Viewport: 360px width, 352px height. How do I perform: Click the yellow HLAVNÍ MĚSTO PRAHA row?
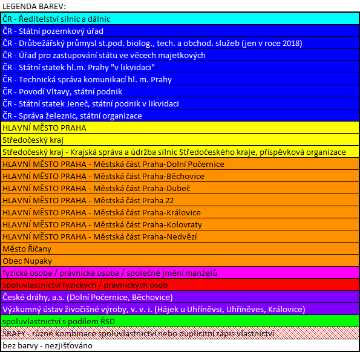pyautogui.click(x=180, y=128)
